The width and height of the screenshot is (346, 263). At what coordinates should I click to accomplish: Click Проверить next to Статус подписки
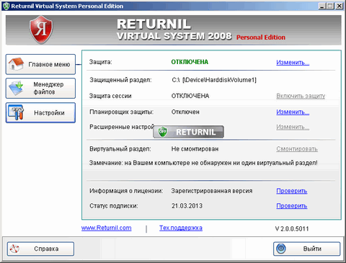coord(292,206)
